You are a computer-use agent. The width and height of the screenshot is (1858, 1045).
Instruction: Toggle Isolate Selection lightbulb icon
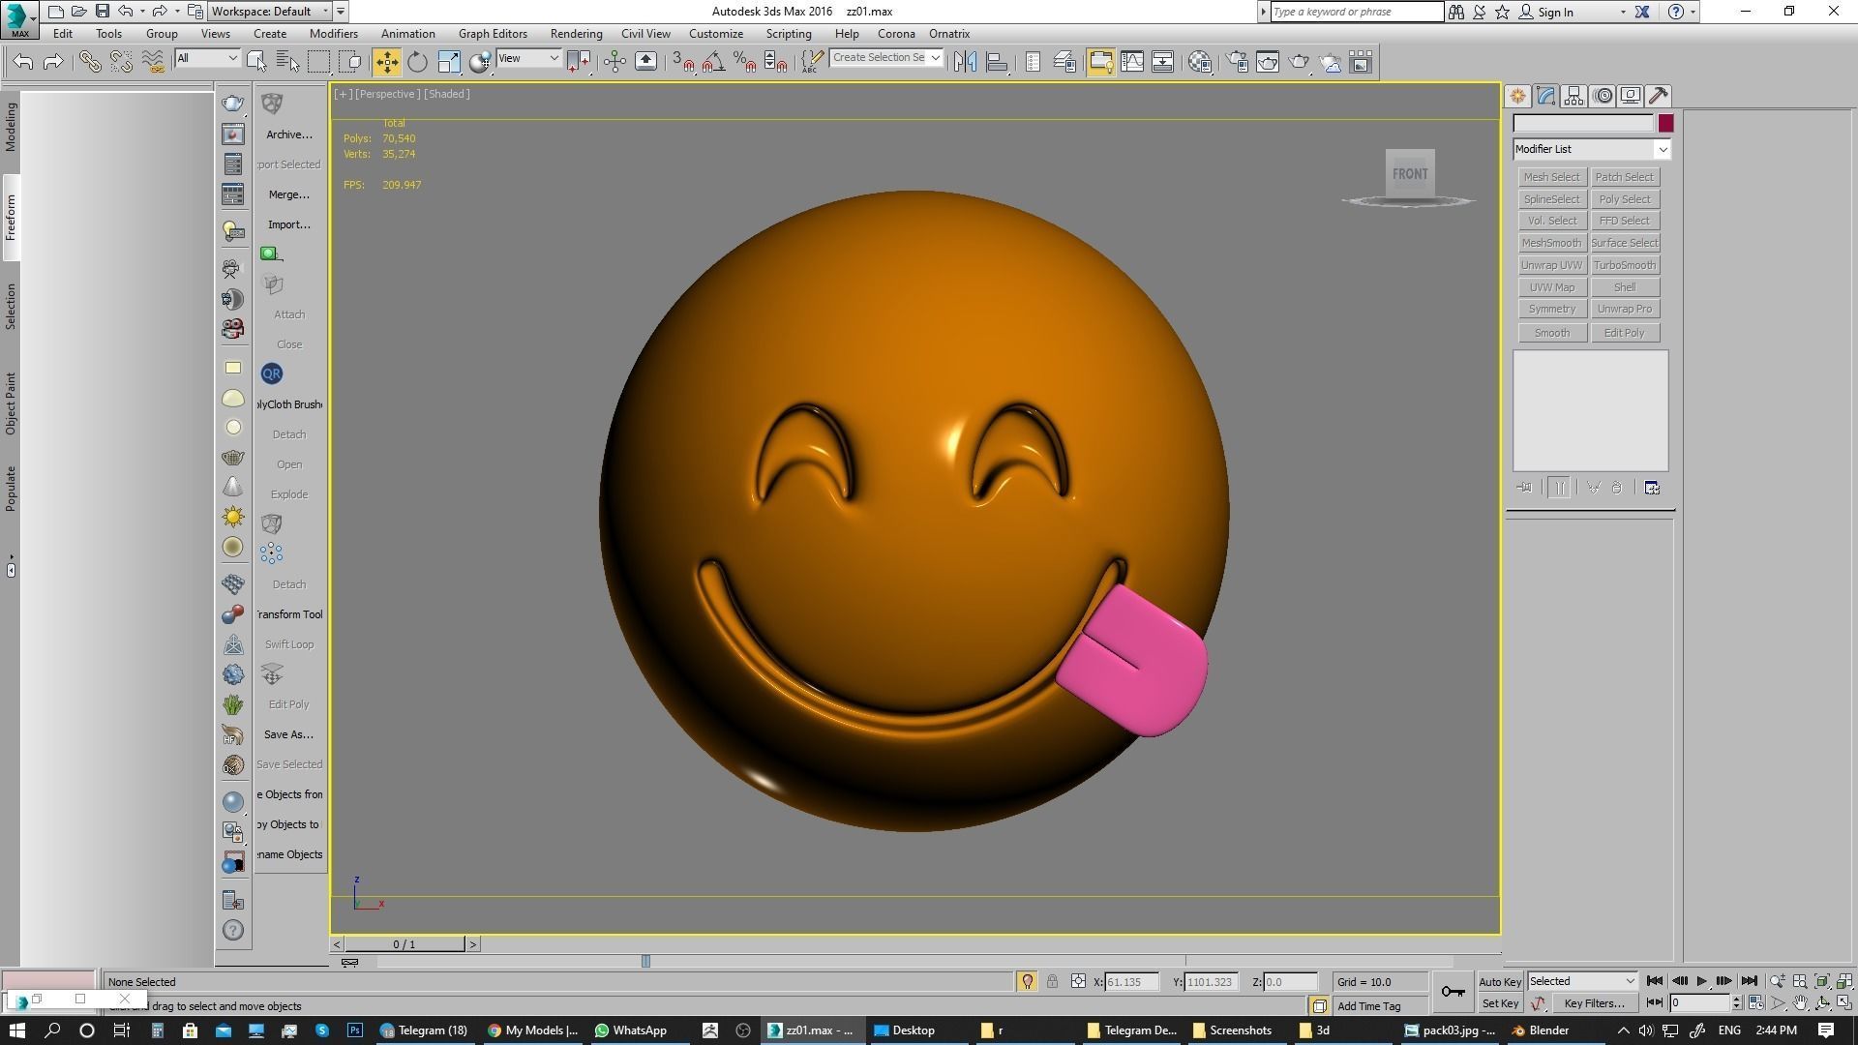[x=1027, y=981]
